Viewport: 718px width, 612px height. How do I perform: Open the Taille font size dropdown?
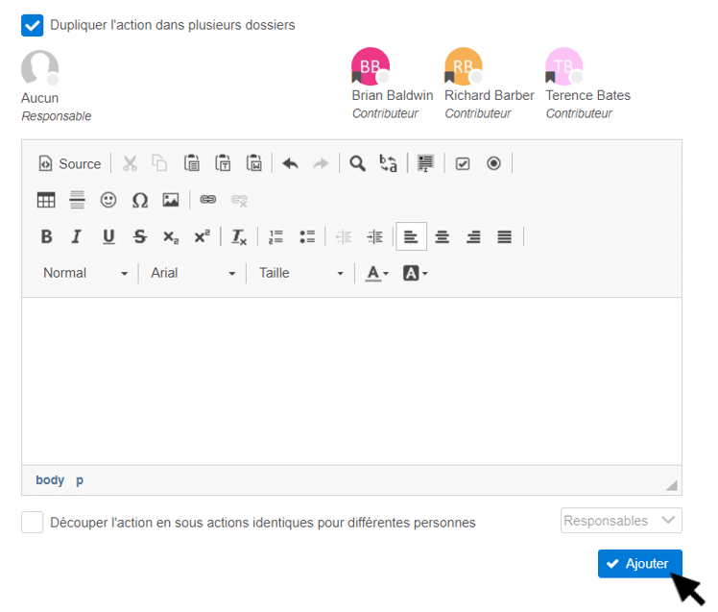tap(300, 273)
